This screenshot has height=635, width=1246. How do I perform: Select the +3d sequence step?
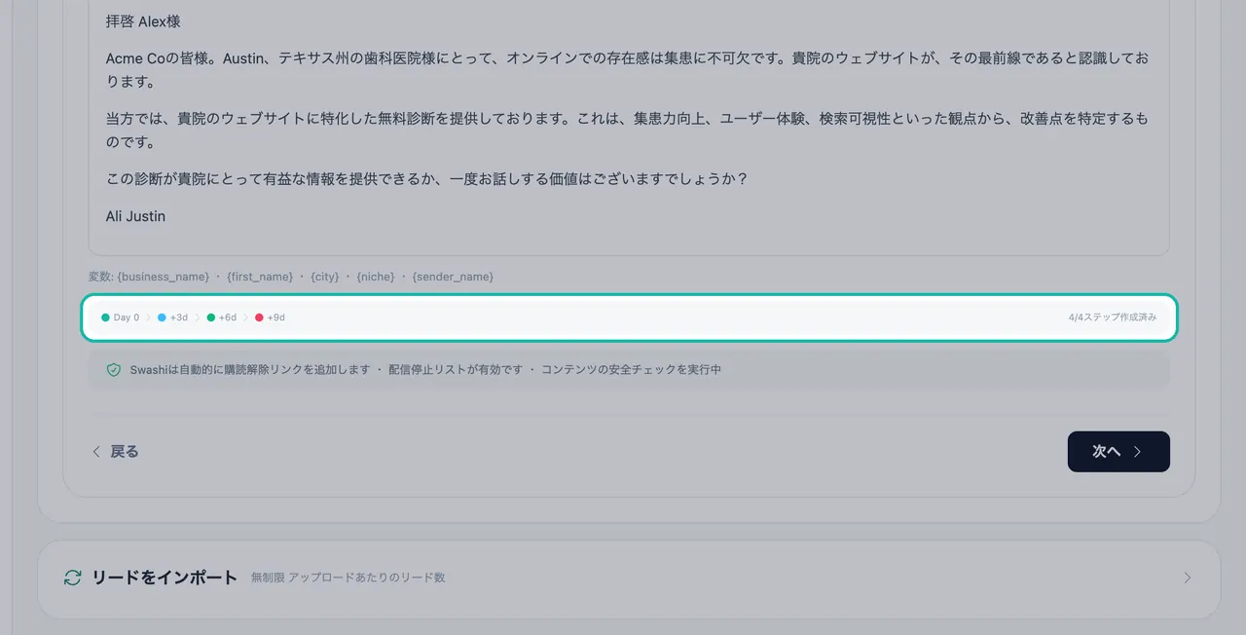coord(172,317)
